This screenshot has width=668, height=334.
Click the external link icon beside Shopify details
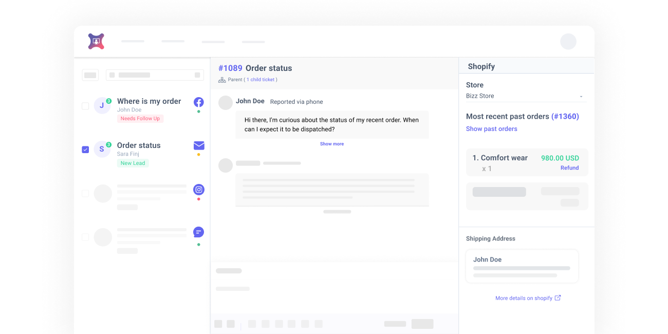click(558, 298)
